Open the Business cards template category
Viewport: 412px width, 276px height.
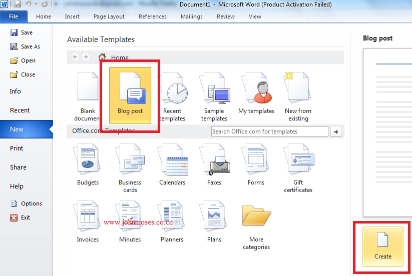(x=130, y=168)
